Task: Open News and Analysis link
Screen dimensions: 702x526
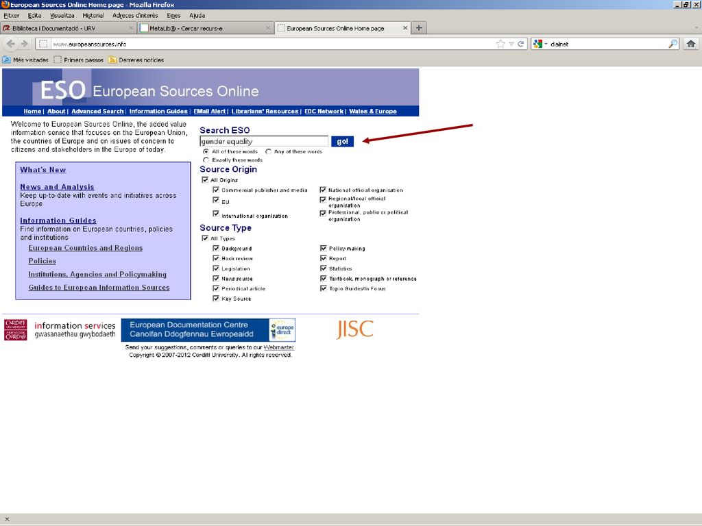Action: pyautogui.click(x=57, y=187)
